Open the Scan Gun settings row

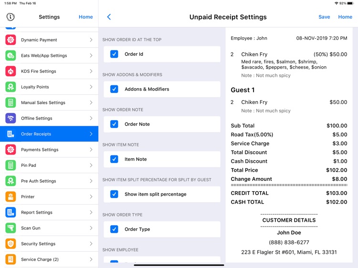(x=49, y=228)
